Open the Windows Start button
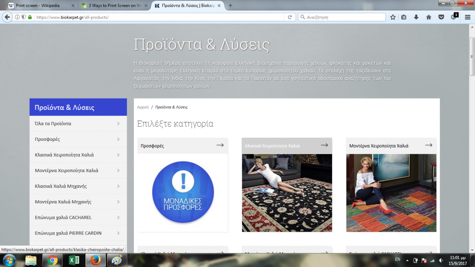Screen dimensions: 475x267 pos(9,260)
